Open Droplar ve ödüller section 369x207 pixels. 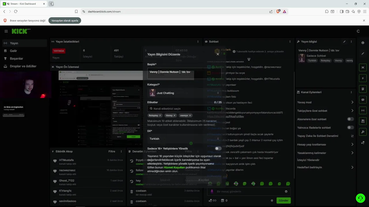point(24,66)
